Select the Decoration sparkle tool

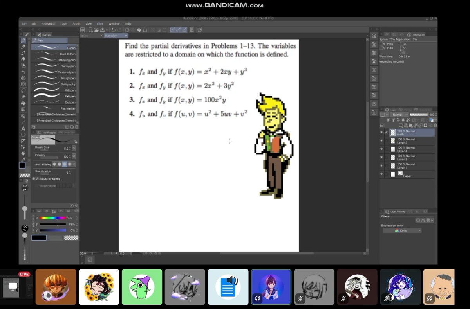tap(23, 72)
